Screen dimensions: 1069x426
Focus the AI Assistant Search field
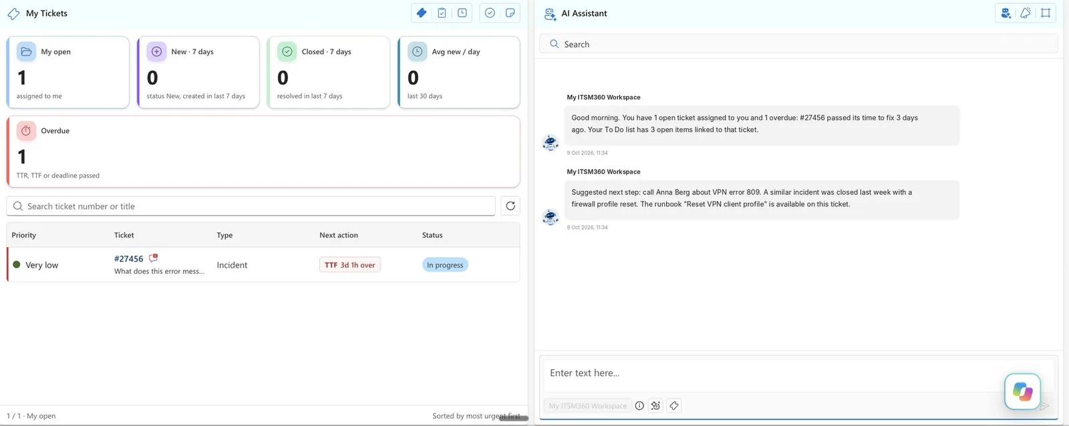798,44
